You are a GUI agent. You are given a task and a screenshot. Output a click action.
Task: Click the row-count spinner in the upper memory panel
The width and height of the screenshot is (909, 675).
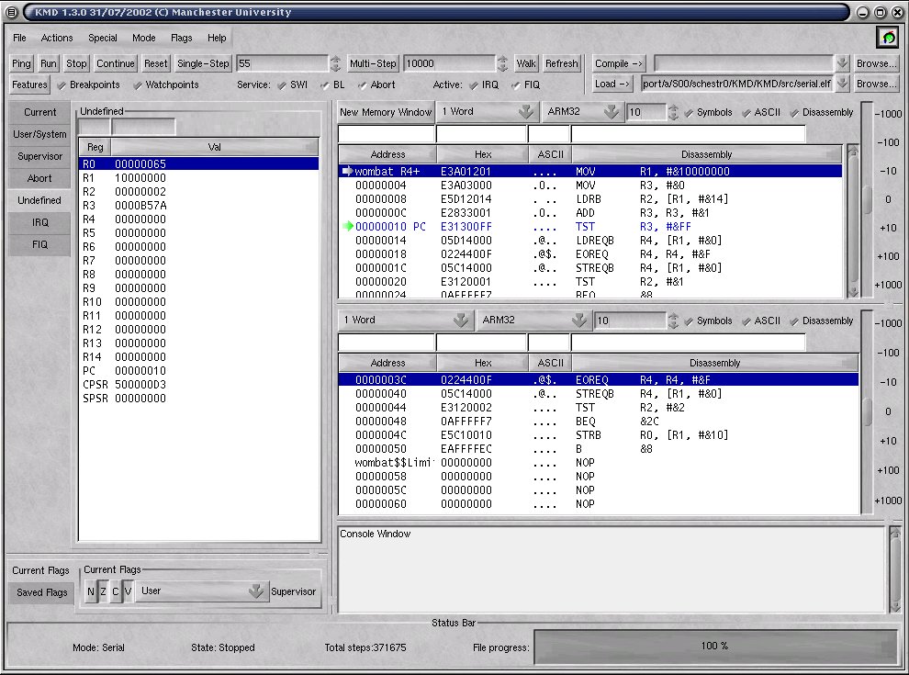pyautogui.click(x=673, y=112)
